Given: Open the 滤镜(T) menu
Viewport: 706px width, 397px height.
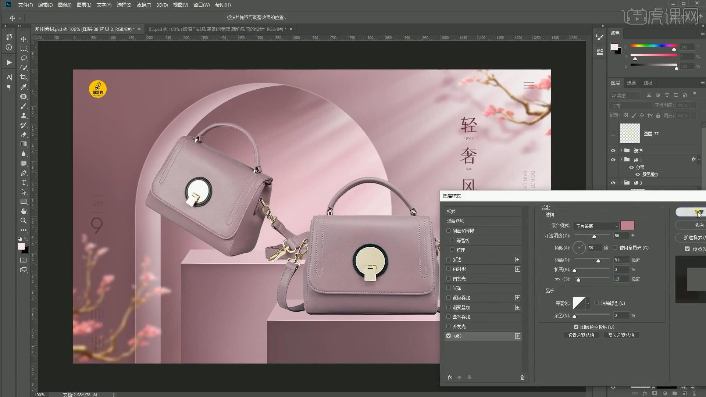Looking at the screenshot, I should 144,5.
